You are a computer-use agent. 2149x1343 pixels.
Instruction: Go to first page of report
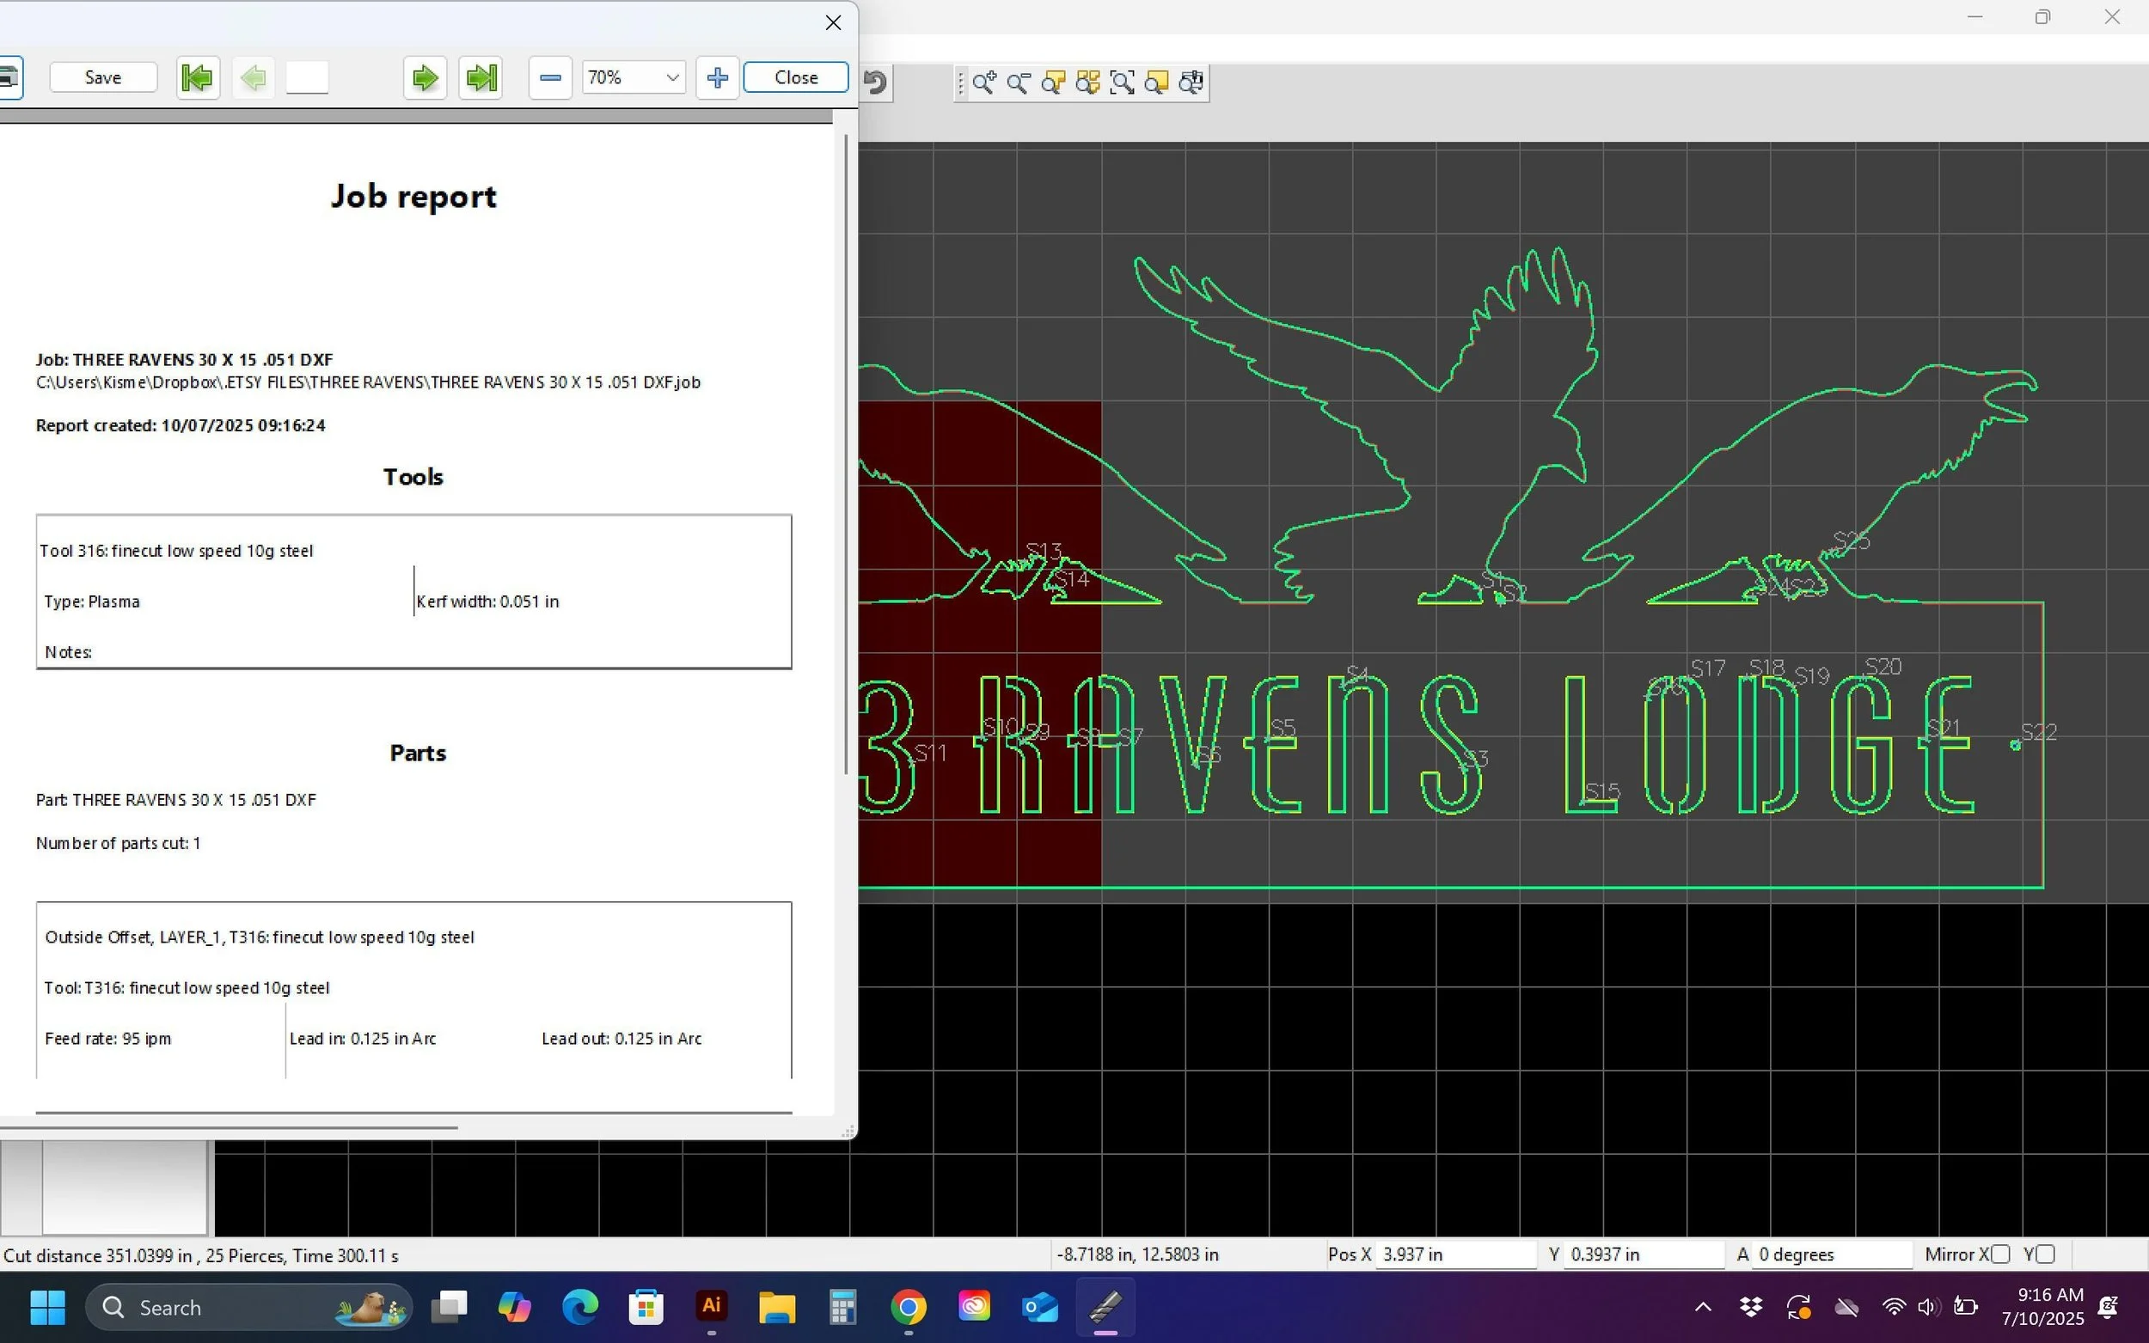coord(197,78)
